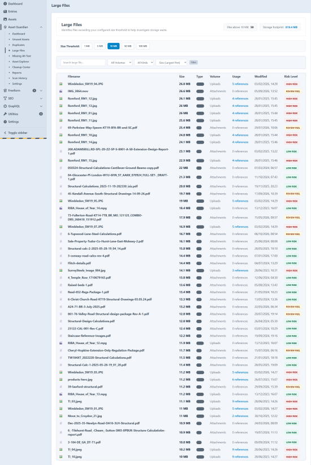
Task: Click filename Staircase-Reference-Images.pdf
Action: (89, 336)
